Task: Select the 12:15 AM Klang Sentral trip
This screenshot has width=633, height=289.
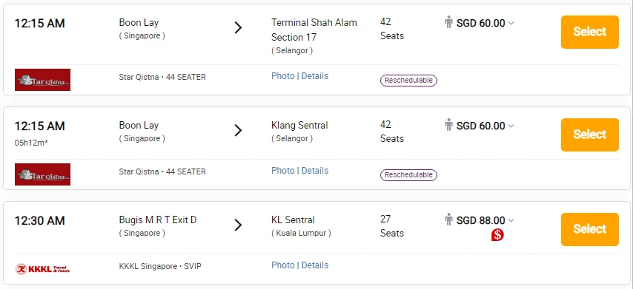Action: tap(590, 135)
